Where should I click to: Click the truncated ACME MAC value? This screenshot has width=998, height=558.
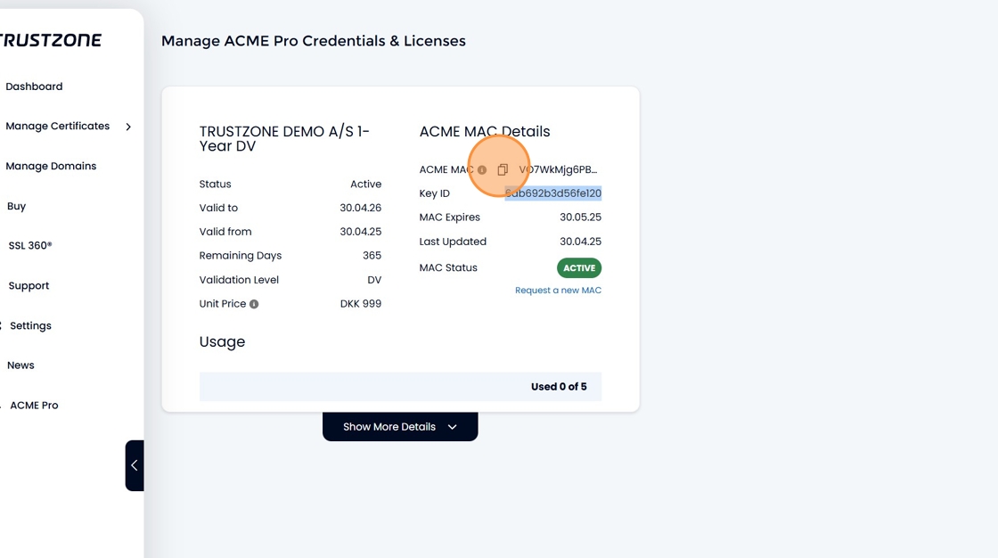[x=558, y=169]
